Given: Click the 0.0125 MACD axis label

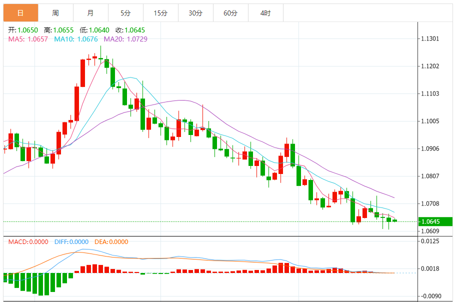Looking at the screenshot, I should coord(430,241).
